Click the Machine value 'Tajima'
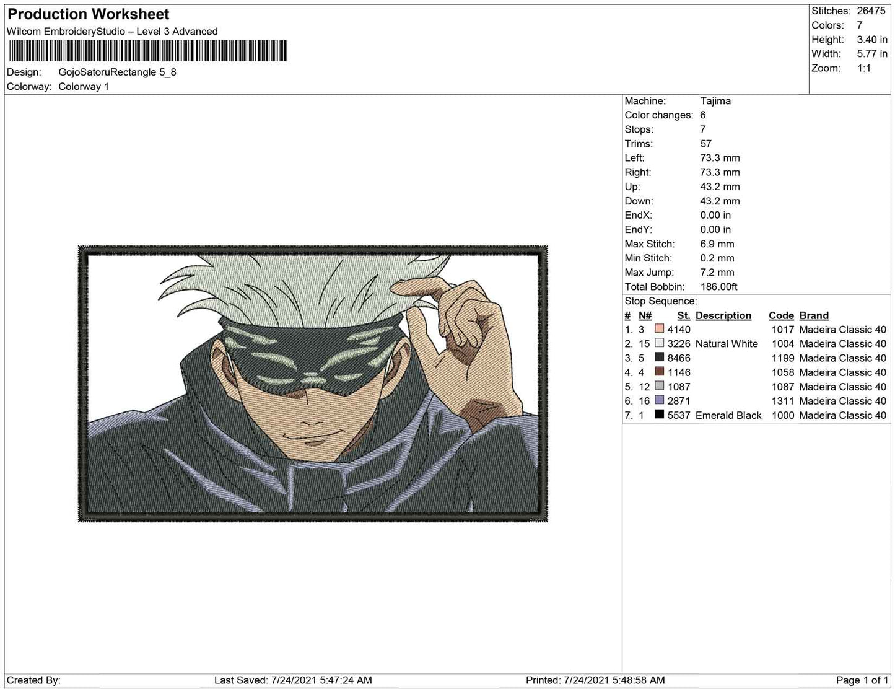 tap(715, 100)
